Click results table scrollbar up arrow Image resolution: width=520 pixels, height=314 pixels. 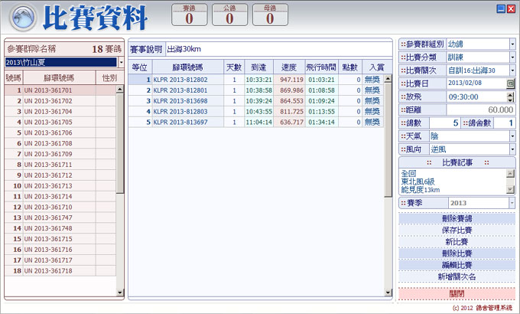click(x=388, y=79)
